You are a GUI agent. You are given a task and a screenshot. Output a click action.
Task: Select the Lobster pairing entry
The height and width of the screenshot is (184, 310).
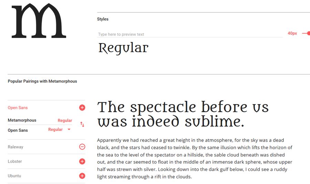coord(15,161)
